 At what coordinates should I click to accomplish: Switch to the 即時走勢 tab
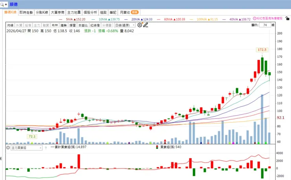coord(26,13)
